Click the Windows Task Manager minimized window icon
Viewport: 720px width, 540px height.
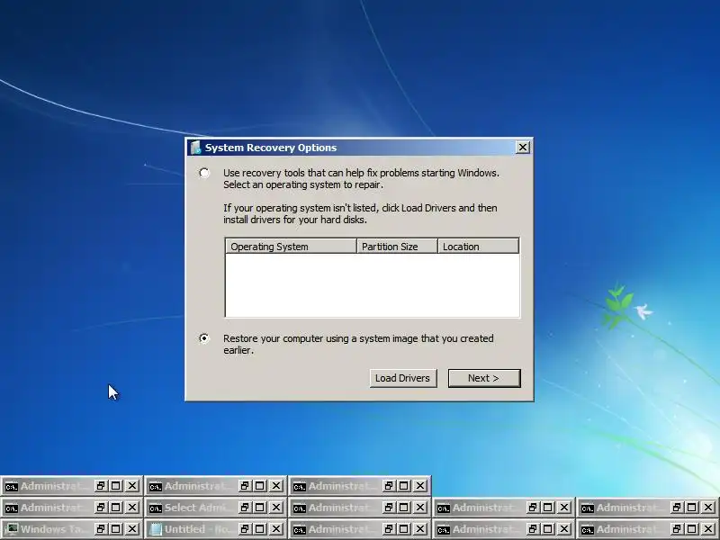(12, 529)
